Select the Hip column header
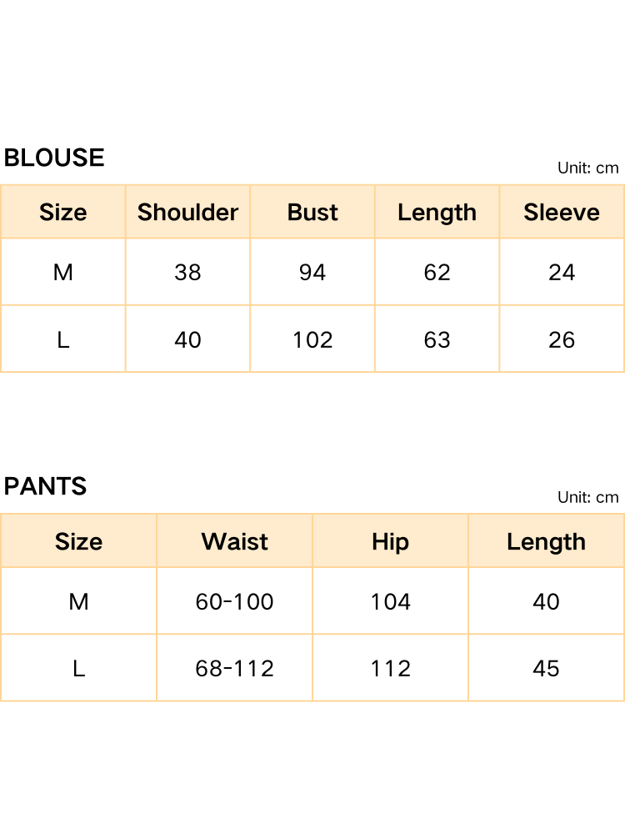Viewport: 625px width, 834px height. click(390, 542)
